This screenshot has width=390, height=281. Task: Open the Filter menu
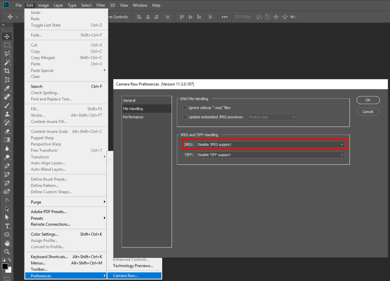click(x=101, y=5)
